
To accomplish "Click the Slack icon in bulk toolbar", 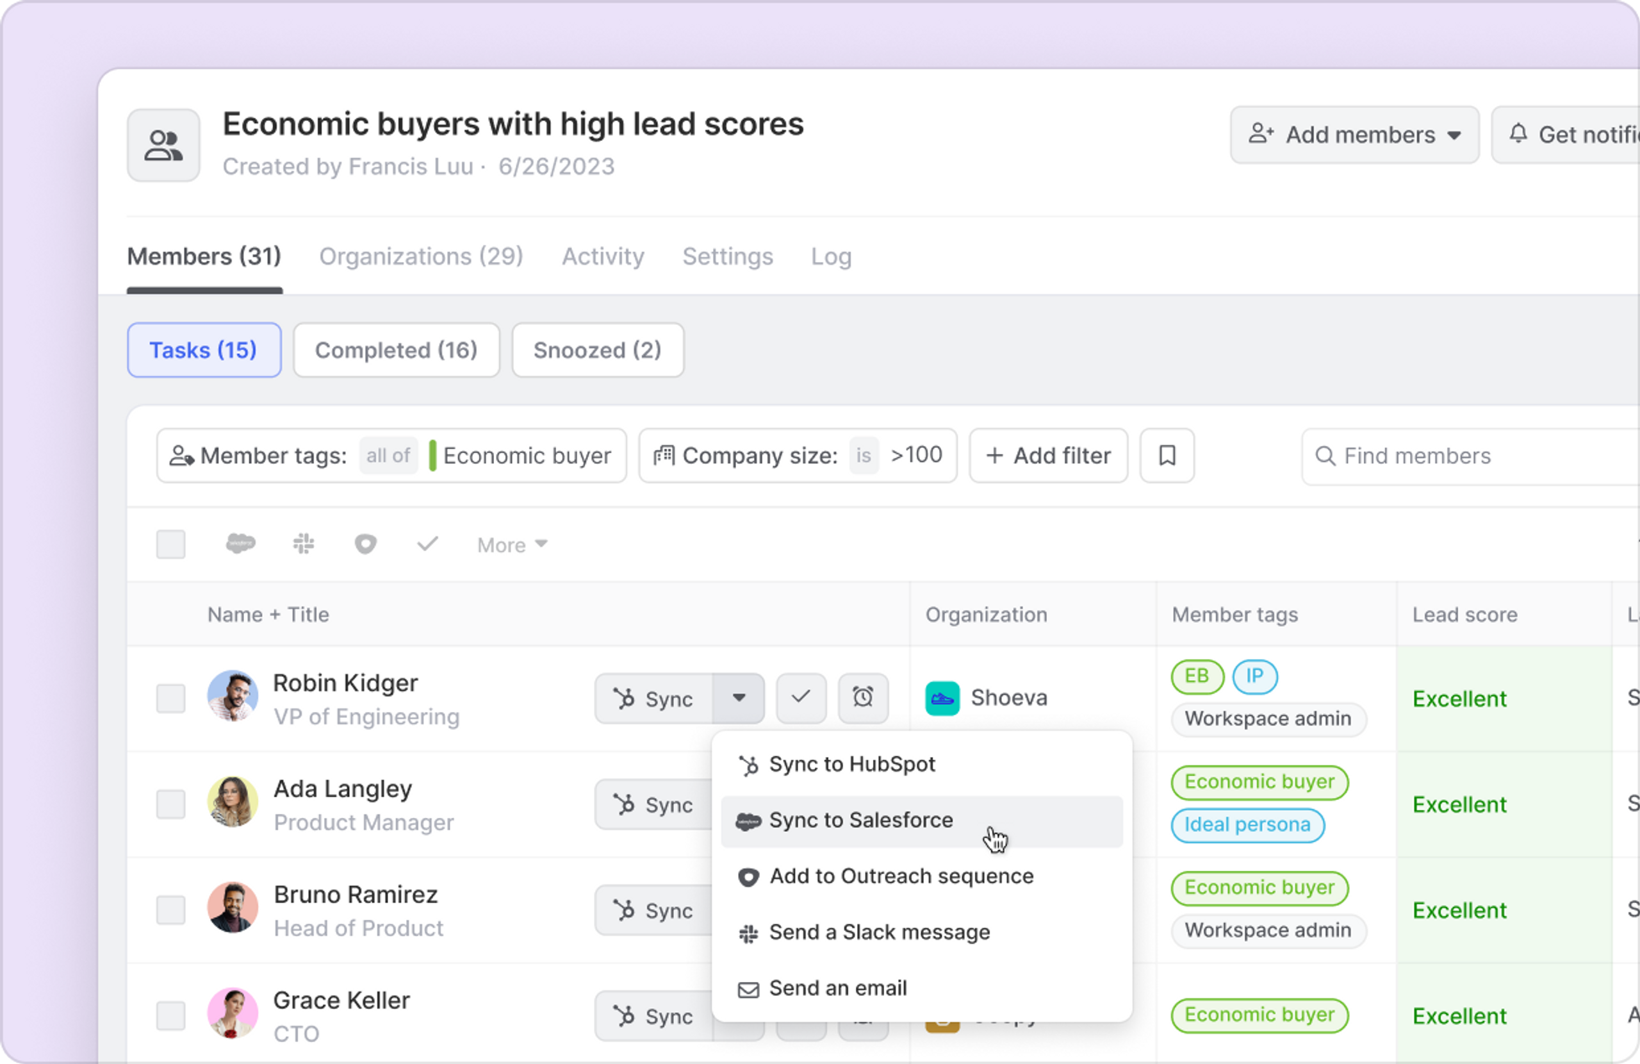I will pos(304,544).
